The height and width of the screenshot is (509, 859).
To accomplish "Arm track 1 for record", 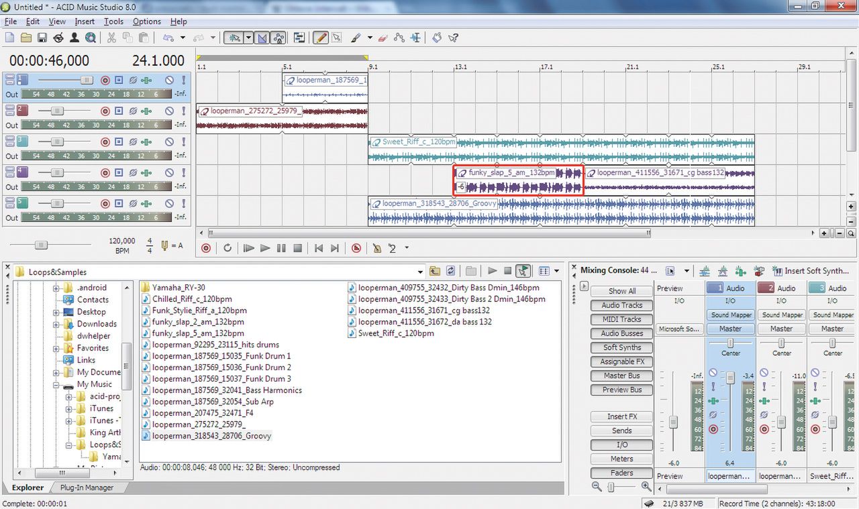I will tap(105, 80).
